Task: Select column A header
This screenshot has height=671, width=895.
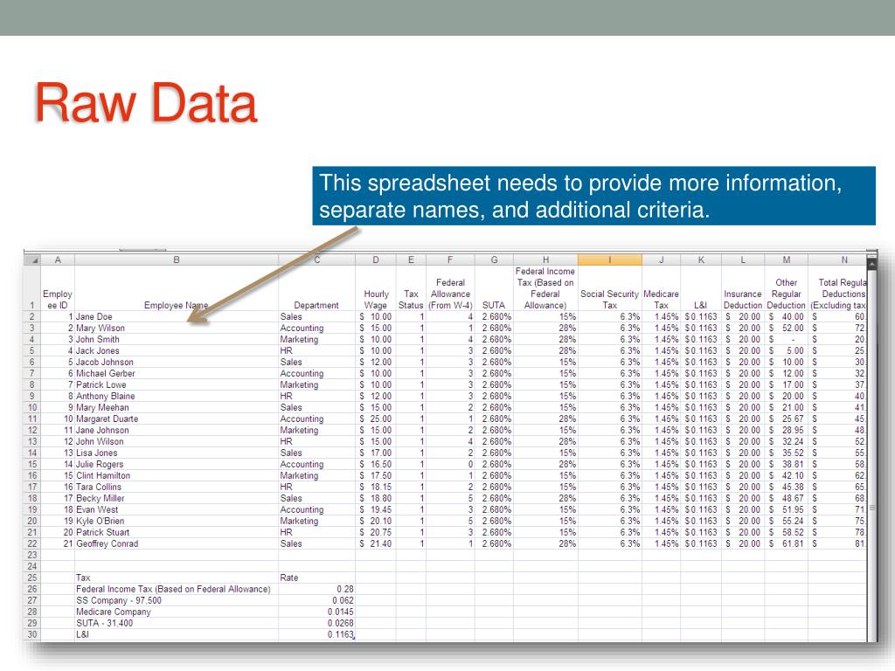Action: click(58, 260)
